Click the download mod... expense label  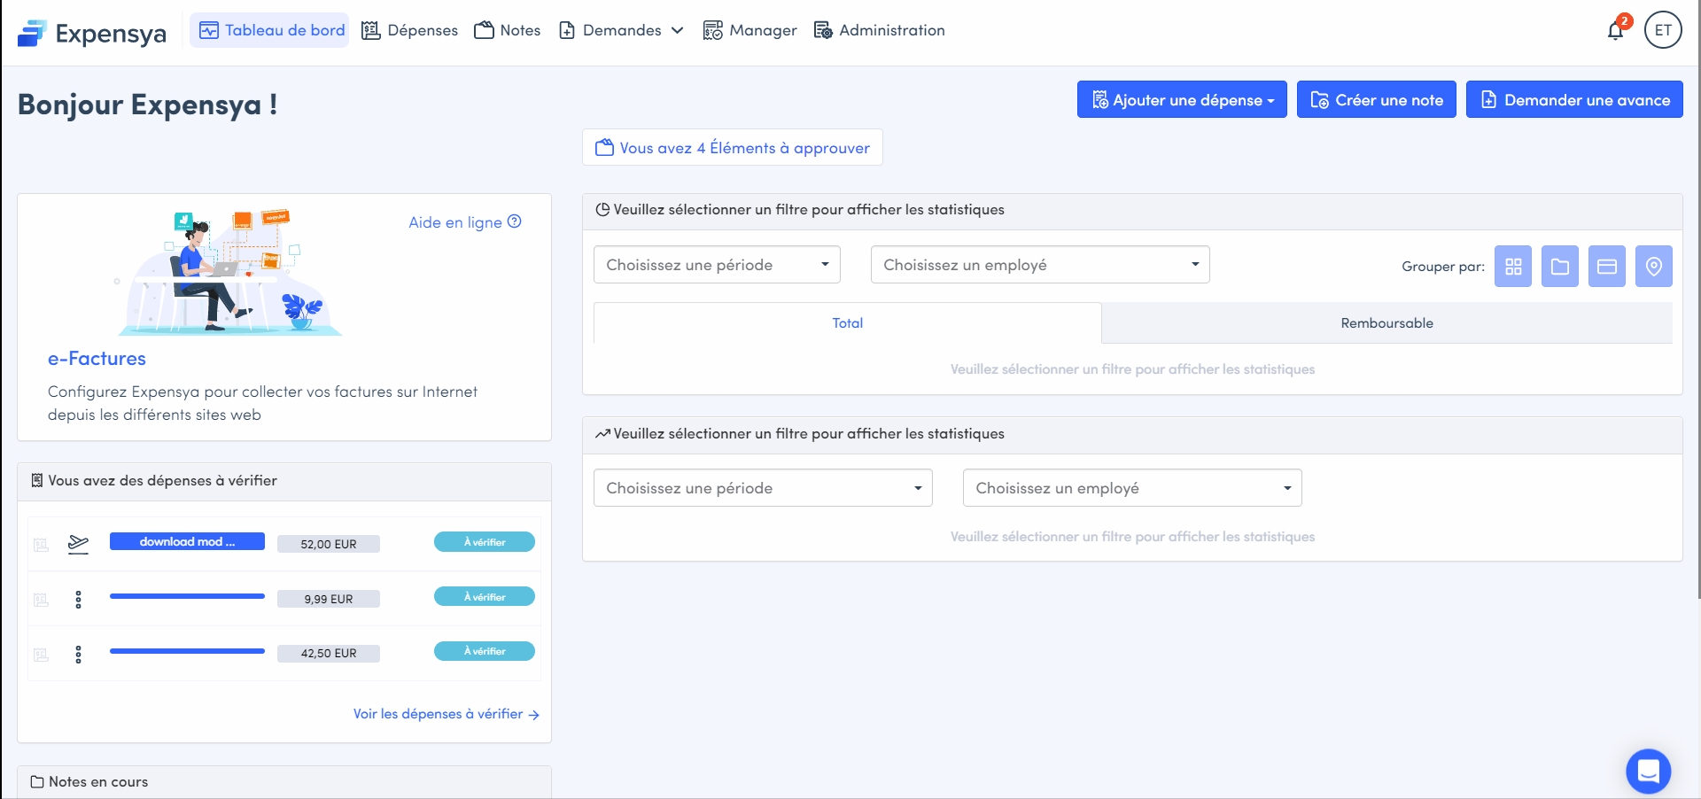click(x=187, y=541)
